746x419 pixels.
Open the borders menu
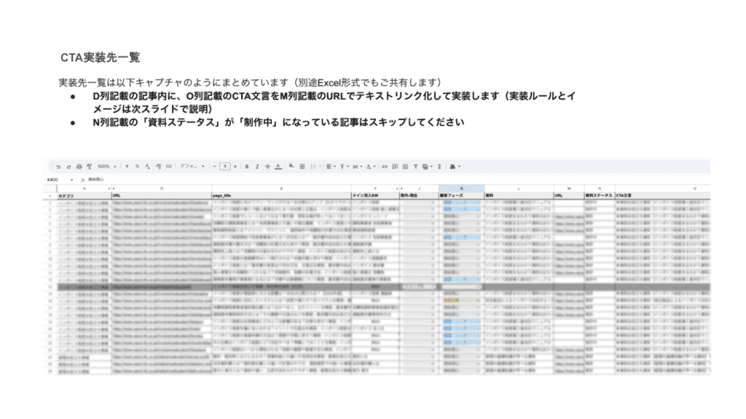tap(302, 167)
